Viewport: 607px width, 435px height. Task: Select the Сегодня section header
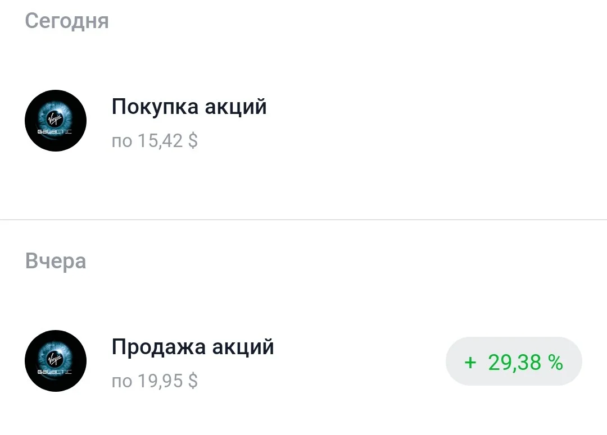[x=66, y=21]
